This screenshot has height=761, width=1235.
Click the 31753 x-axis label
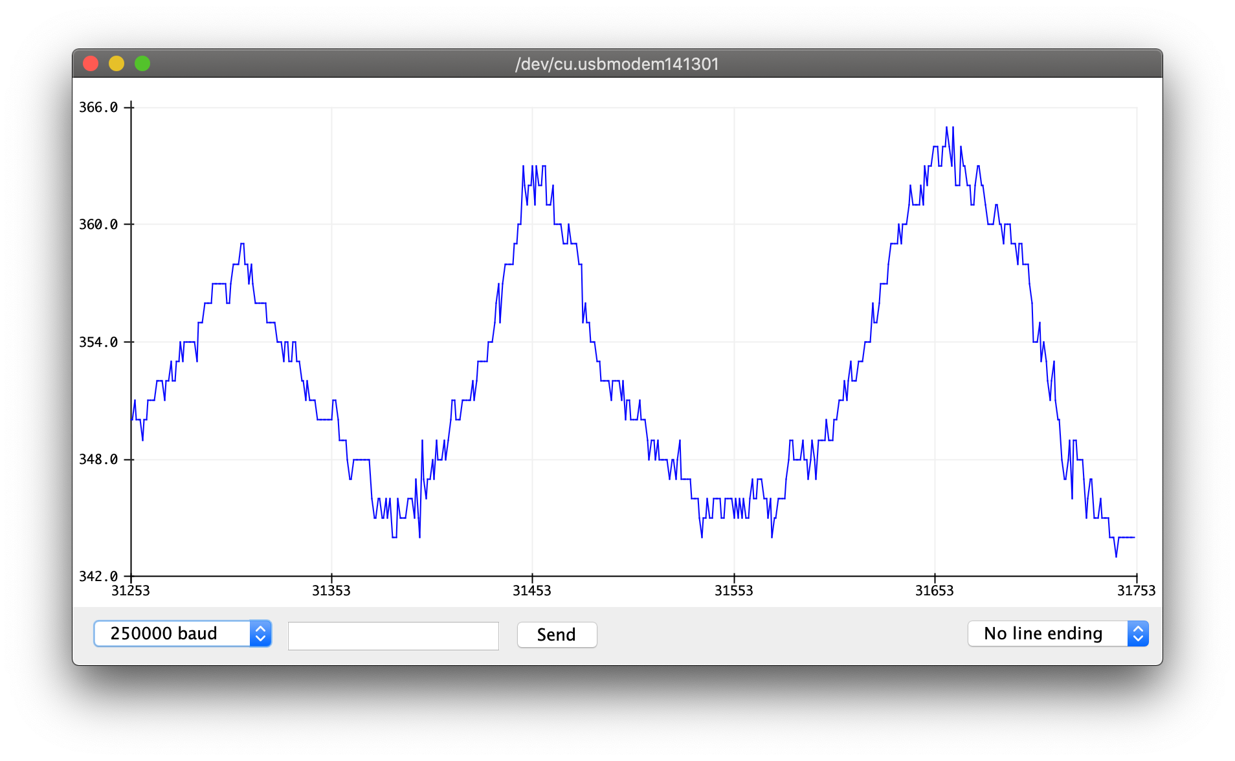point(1137,591)
